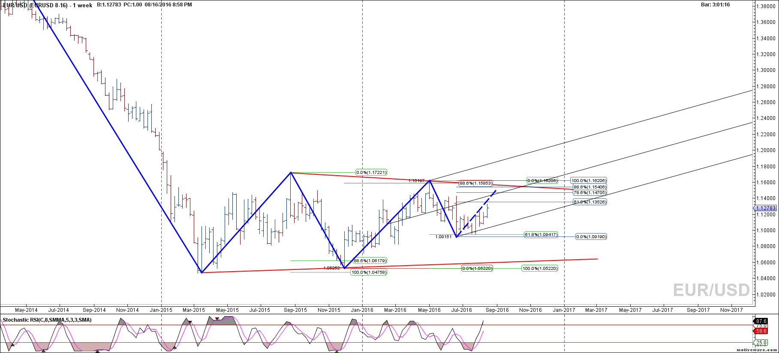Click the green buy triangle below Jan-2015 in the oscillator
Screen dimensions: 779x353
[174, 348]
